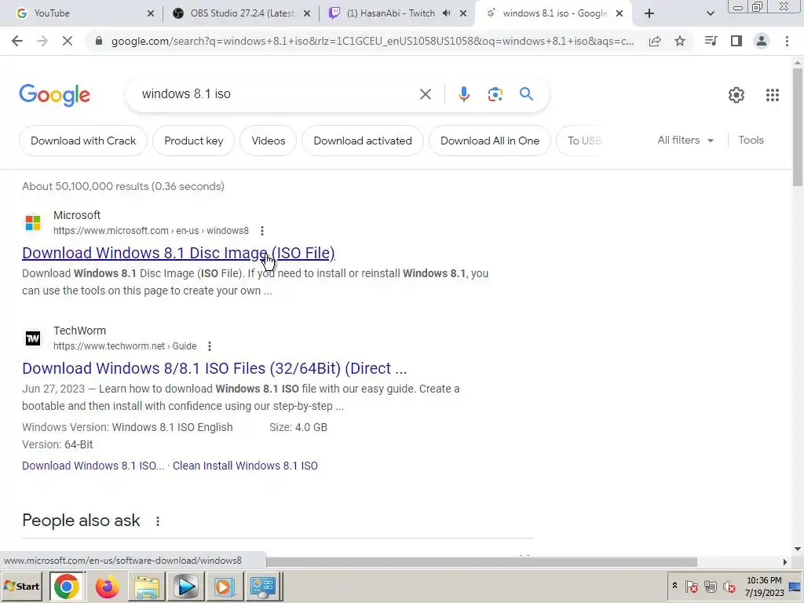Image resolution: width=804 pixels, height=603 pixels.
Task: Share this page from the address bar
Action: point(655,41)
